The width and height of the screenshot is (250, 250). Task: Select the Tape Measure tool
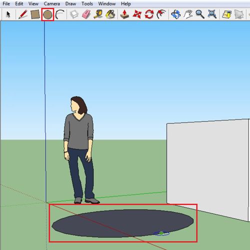point(98,14)
